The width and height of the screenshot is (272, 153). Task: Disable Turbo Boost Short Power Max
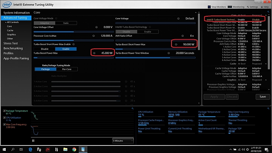pyautogui.click(x=45, y=49)
